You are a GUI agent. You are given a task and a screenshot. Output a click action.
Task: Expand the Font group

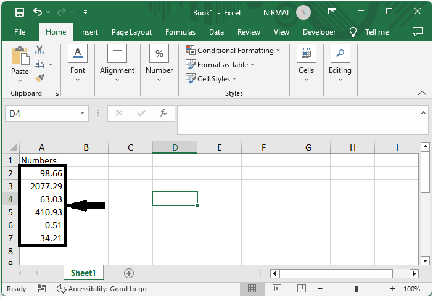(x=78, y=64)
